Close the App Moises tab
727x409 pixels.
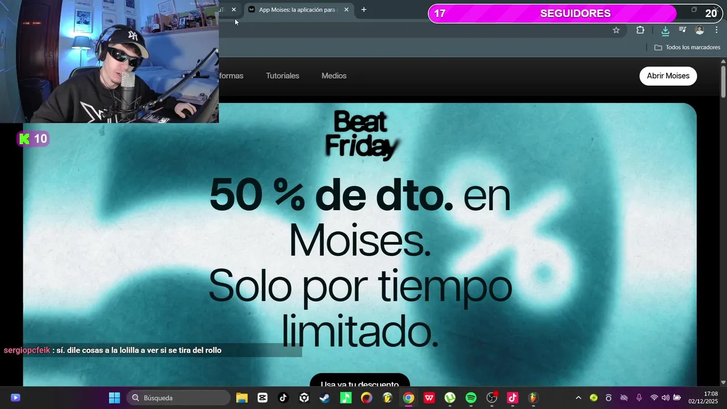tap(346, 10)
